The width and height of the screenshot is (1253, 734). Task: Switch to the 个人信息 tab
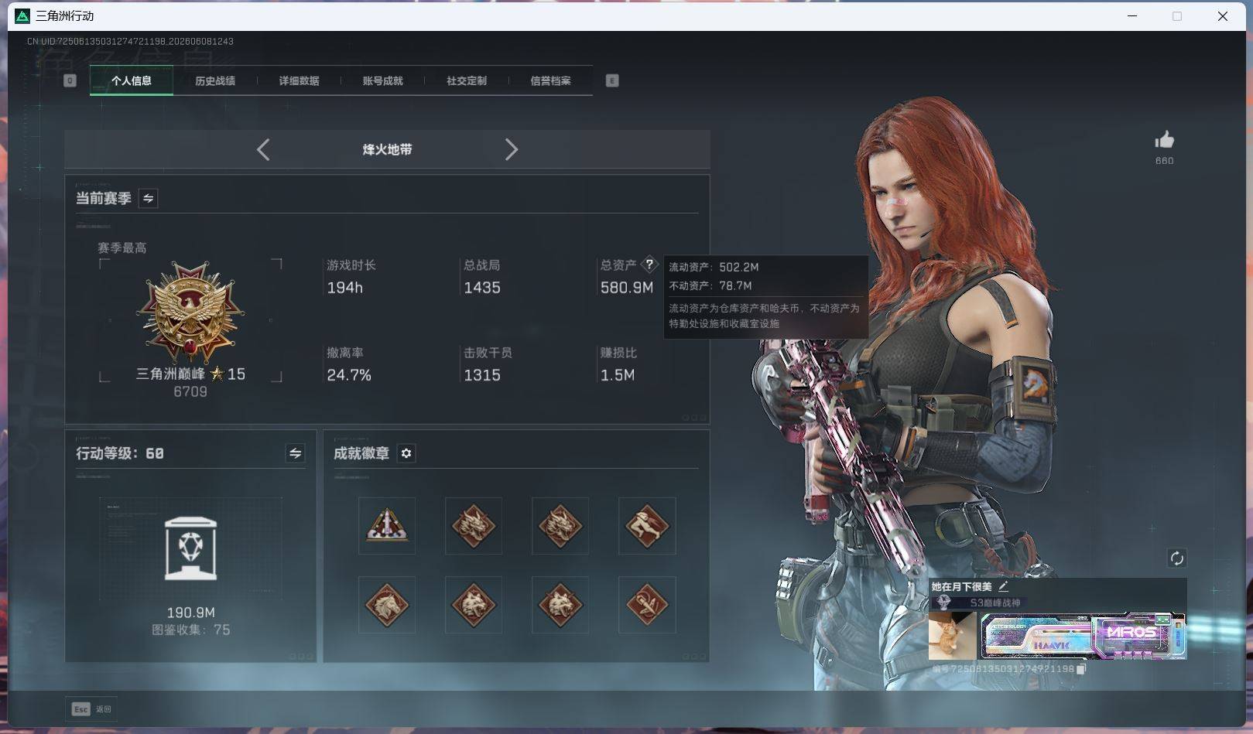click(132, 80)
